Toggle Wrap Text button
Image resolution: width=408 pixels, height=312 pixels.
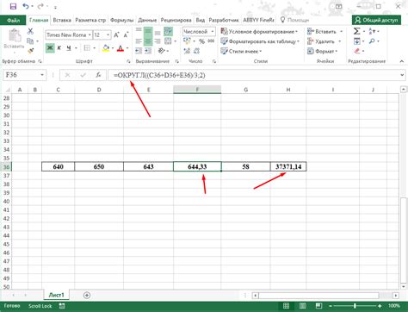(168, 31)
